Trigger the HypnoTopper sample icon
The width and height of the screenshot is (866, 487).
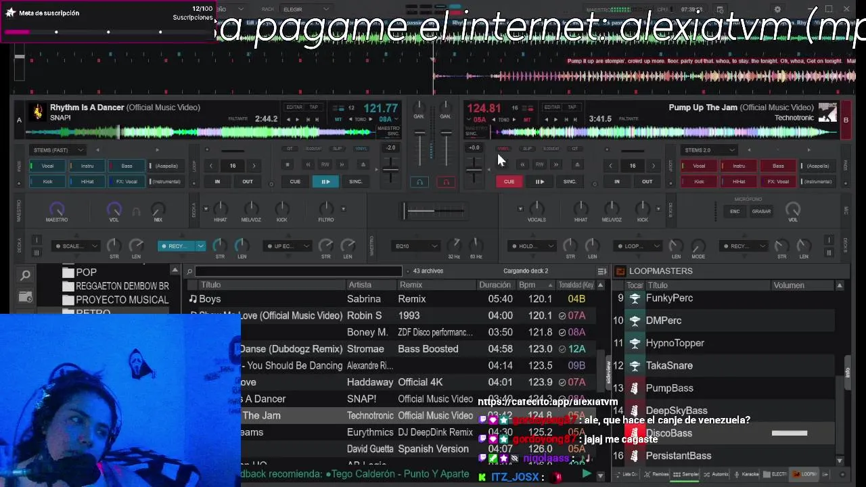[635, 343]
